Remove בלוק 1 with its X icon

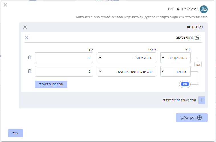point(25,27)
